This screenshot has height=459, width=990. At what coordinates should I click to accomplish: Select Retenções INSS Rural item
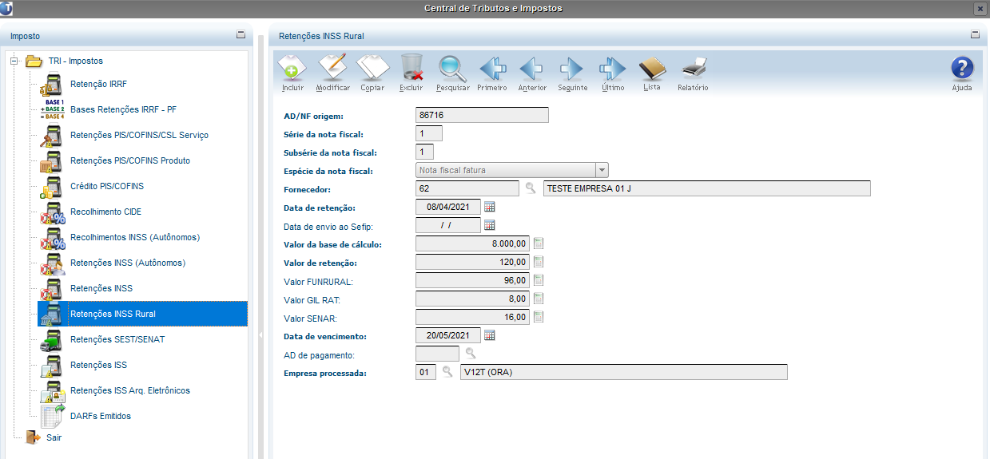(x=142, y=314)
